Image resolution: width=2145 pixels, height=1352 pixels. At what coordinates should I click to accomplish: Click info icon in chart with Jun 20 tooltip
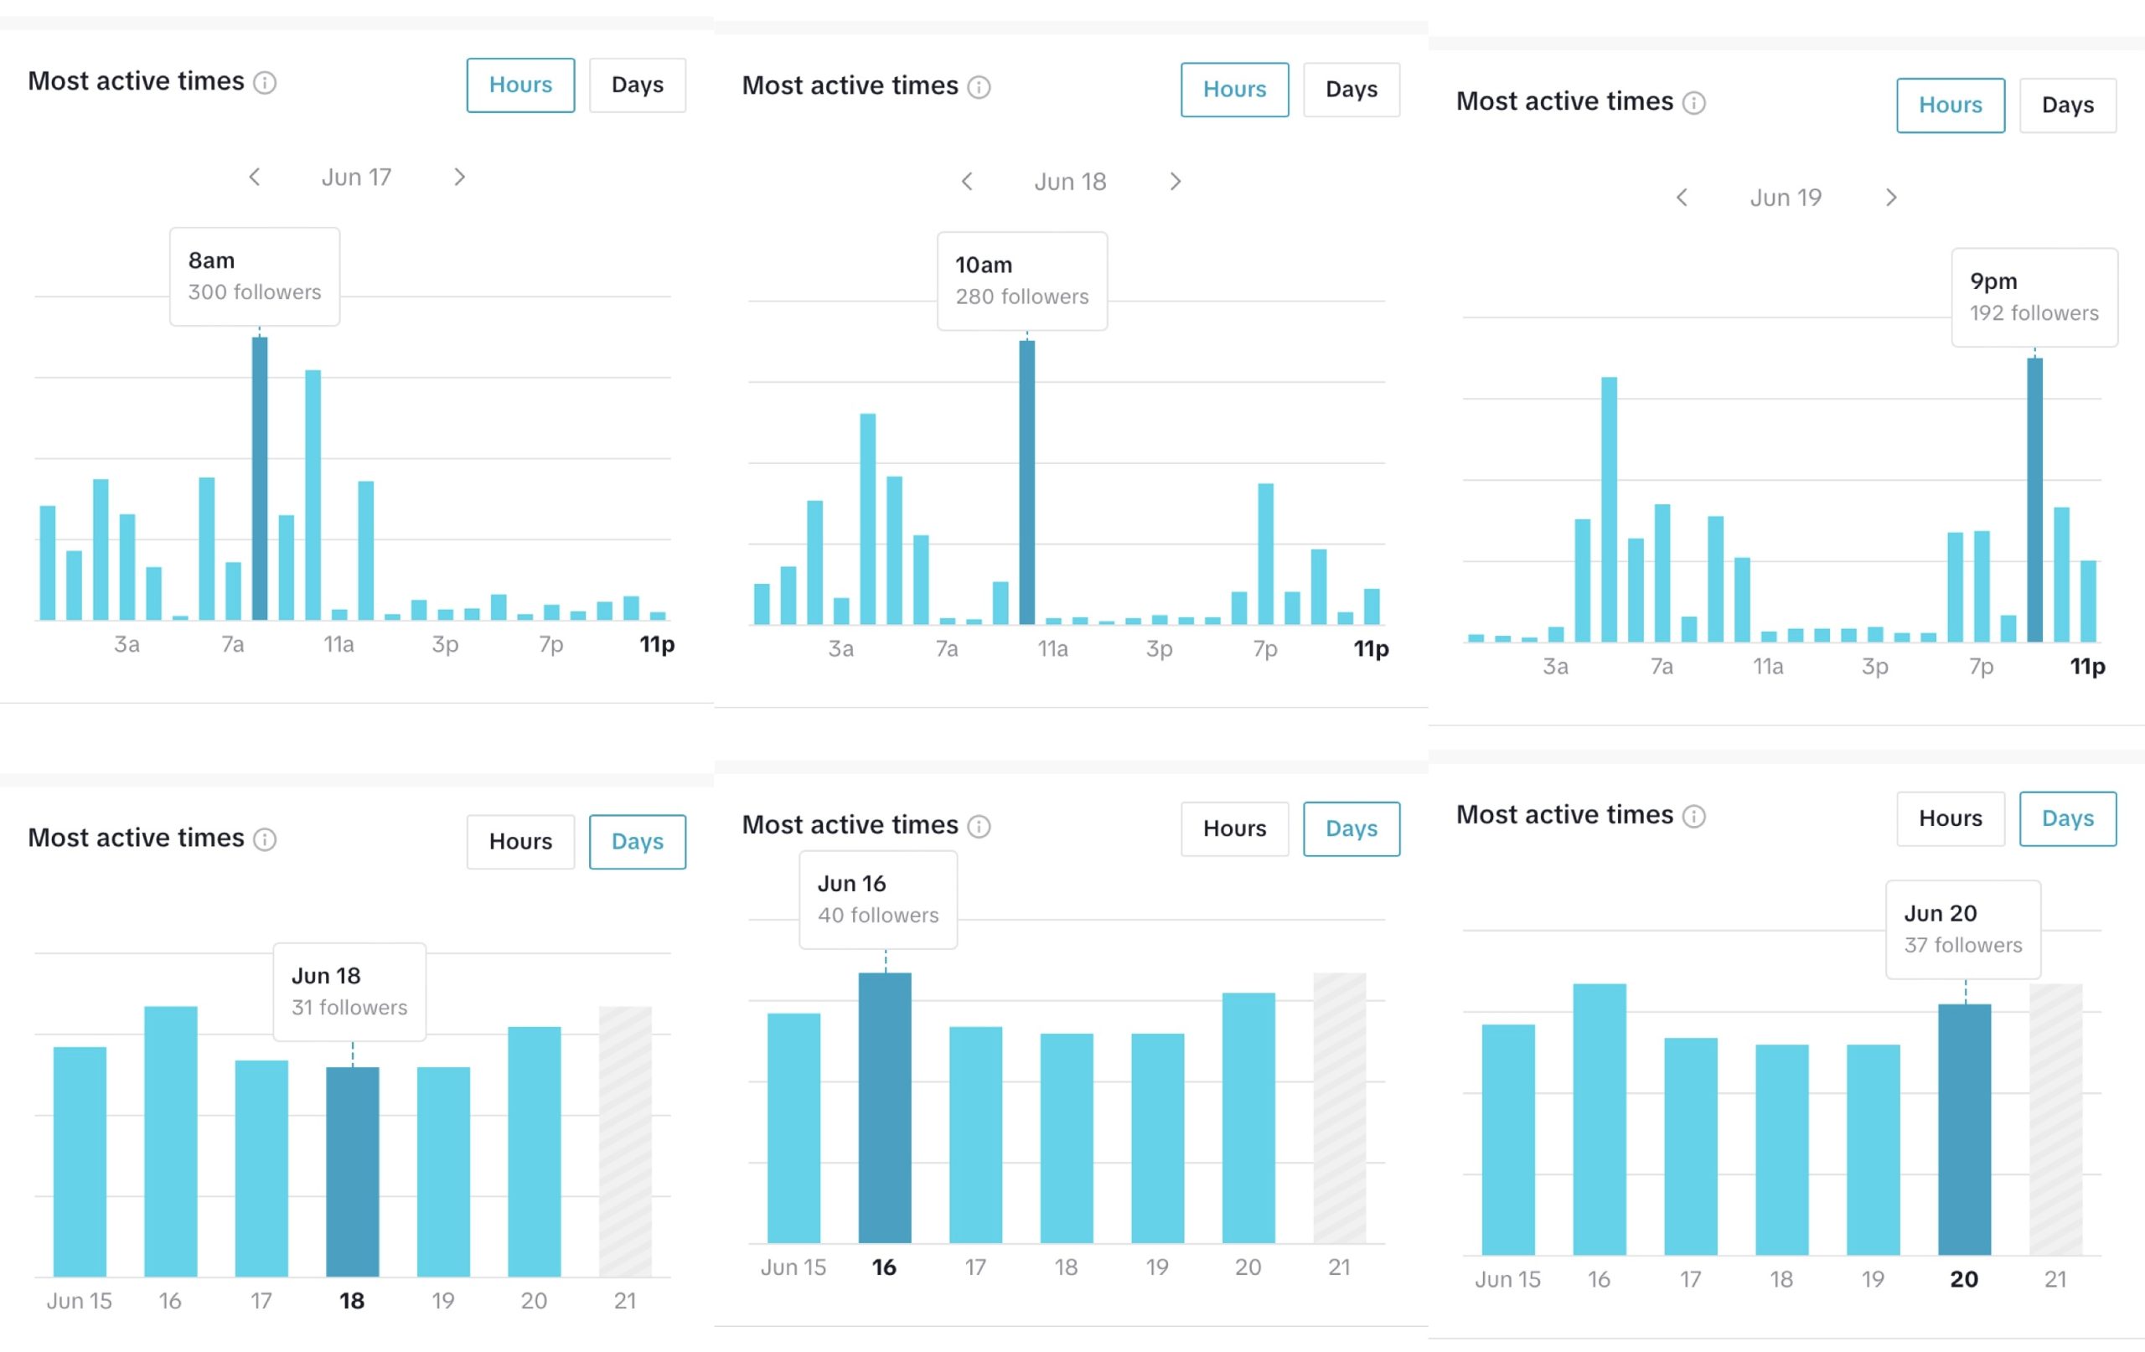pos(1693,816)
